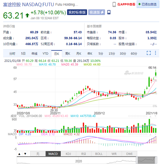Click the MACD panel up triangle
Screen dimensions: 162x165
point(151,134)
